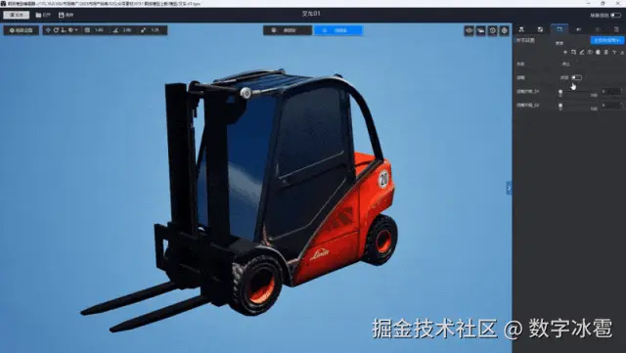Screen dimensions: 626x353
Task: Open the second tab icon of the right panel
Action: point(540,29)
